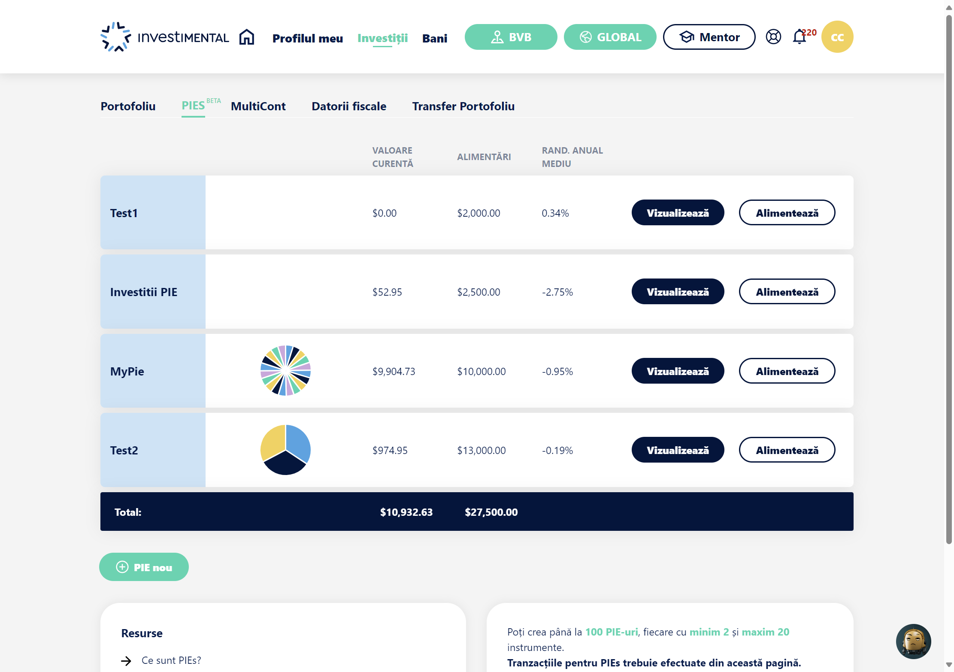View the Investitii PIE details
Screen dimensions: 954x672
click(x=678, y=291)
